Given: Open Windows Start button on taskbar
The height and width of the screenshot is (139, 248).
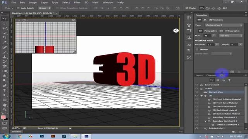Looking at the screenshot, I should click(7, 136).
